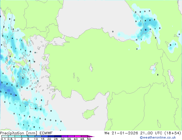The width and height of the screenshot is (182, 140).
Task: Click the '25' legend scale label
Action: pos(56,139)
